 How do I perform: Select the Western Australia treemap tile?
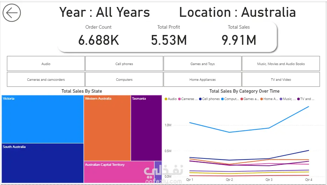coord(107,128)
